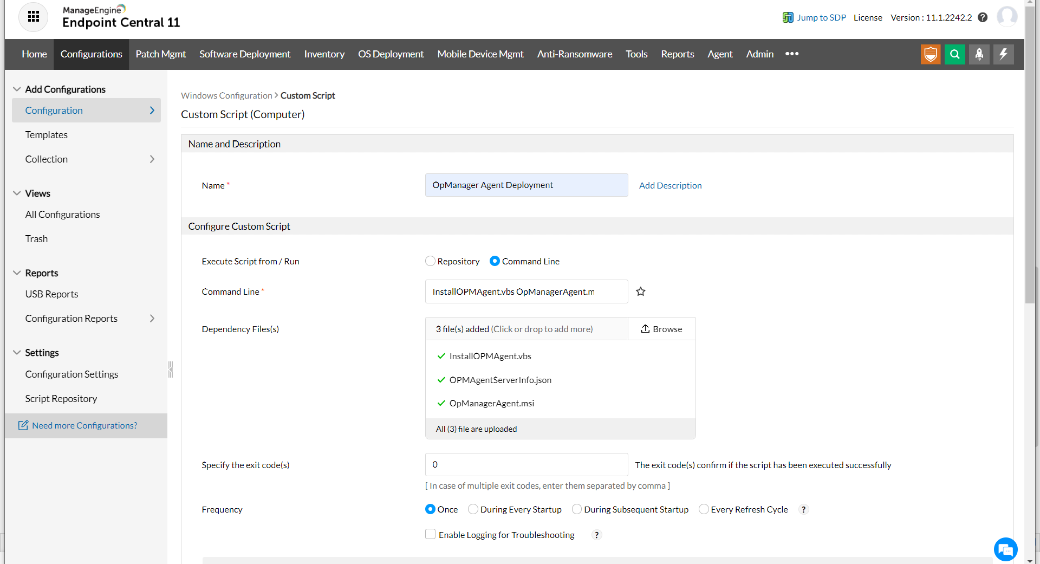Open the green search icon
This screenshot has width=1040, height=564.
(x=954, y=54)
